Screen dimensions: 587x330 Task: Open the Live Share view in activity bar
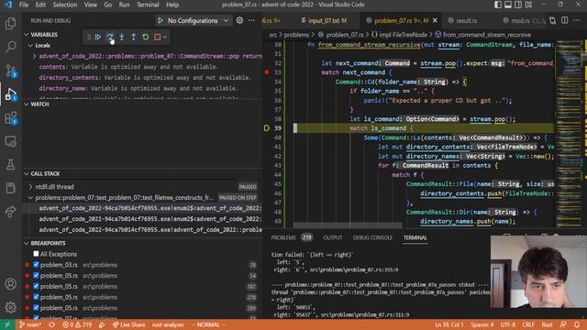coord(10,212)
